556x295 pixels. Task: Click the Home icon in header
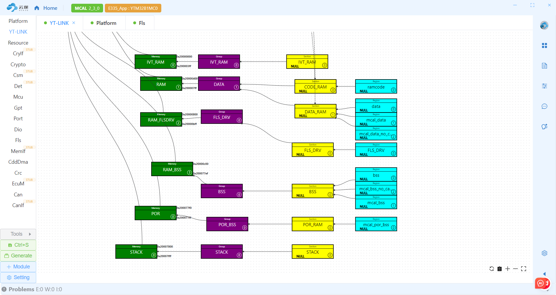click(x=37, y=8)
